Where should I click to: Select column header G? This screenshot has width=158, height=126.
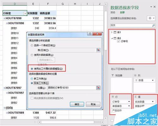[x=63, y=4]
